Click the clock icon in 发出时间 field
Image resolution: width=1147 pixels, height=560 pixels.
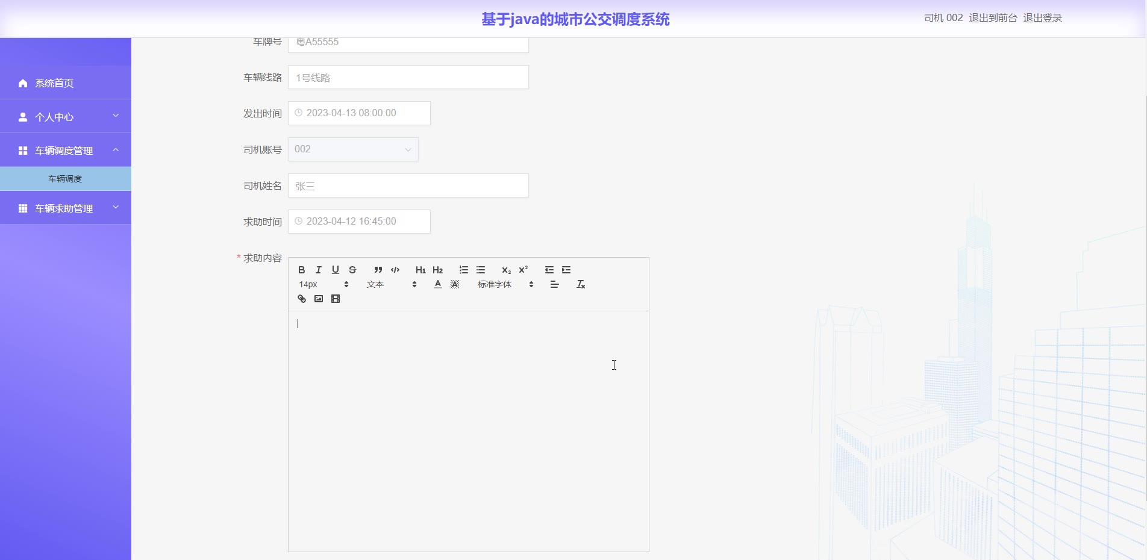tap(298, 113)
